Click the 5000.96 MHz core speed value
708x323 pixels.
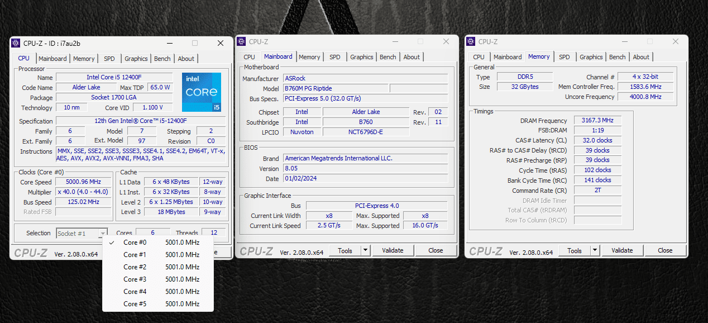(84, 182)
